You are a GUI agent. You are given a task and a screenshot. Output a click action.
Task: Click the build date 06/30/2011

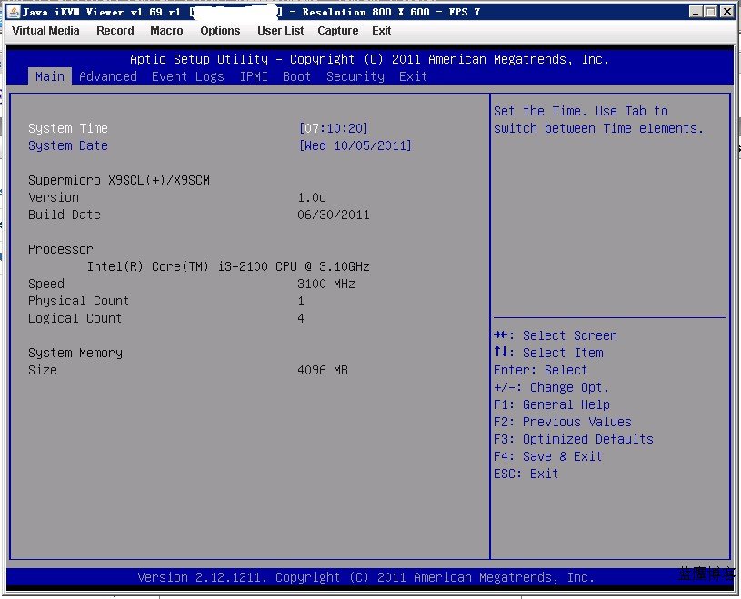pyautogui.click(x=334, y=215)
